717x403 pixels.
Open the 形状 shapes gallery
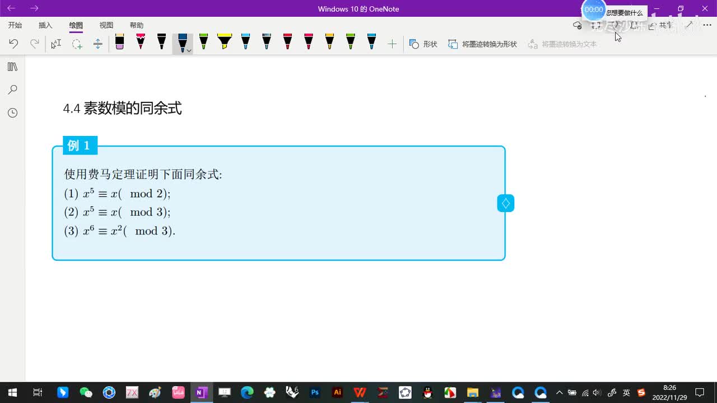[x=423, y=44]
